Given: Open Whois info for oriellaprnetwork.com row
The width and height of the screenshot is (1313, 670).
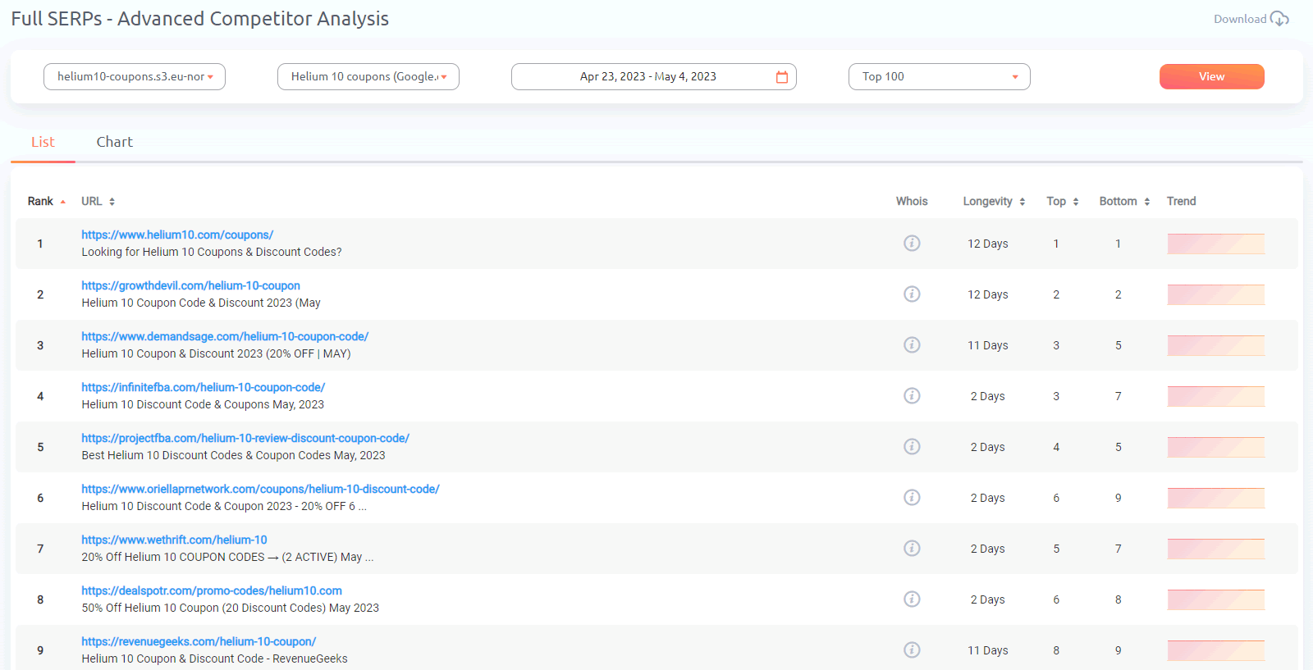Looking at the screenshot, I should 912,498.
